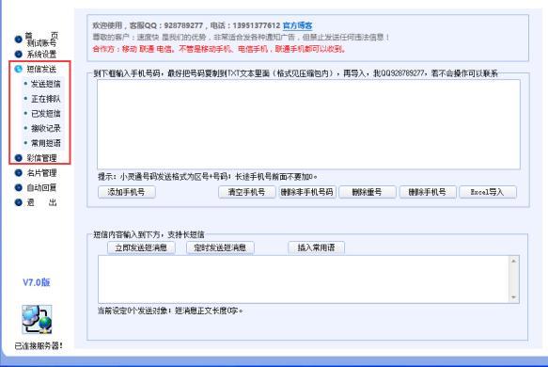Select 常用短语 in the sidebar submenu
The width and height of the screenshot is (548, 367).
pos(46,143)
